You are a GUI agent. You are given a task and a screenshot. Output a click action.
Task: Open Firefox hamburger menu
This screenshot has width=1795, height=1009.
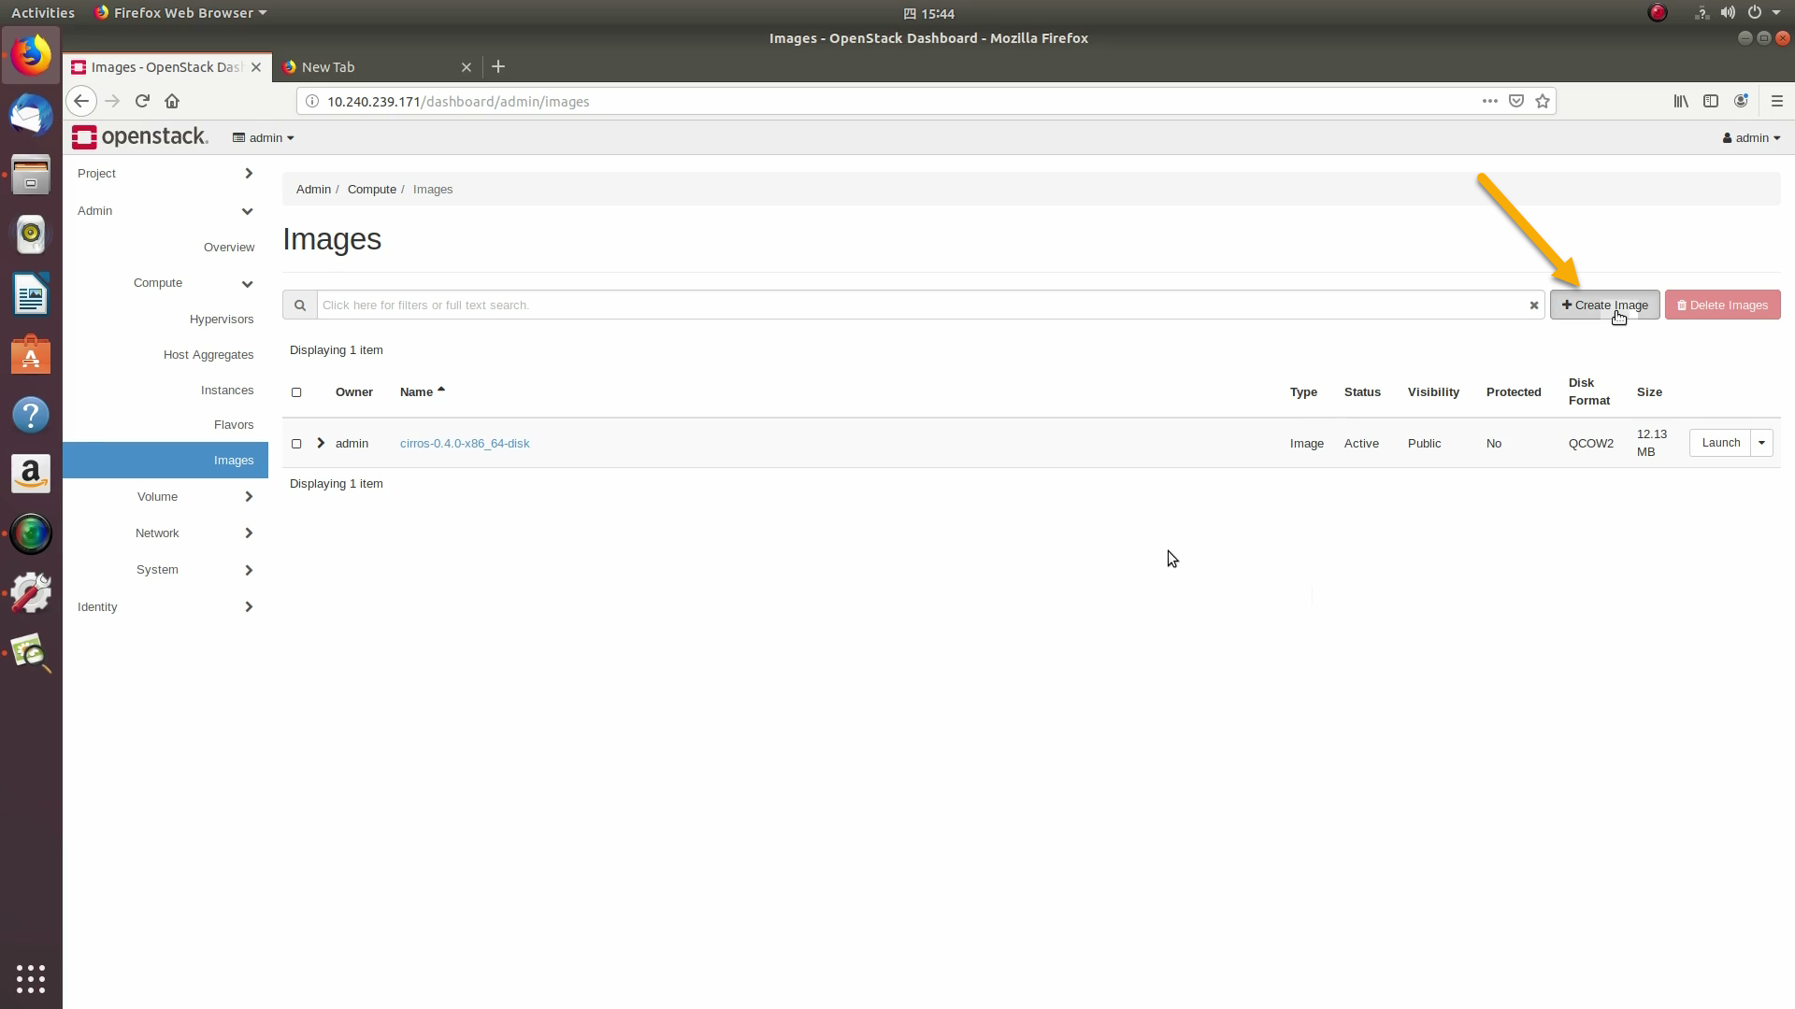(1776, 101)
